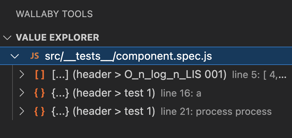Screen dimensions: 292x138
Task: Expand the line 21 object entry arrow
Action: (22, 111)
